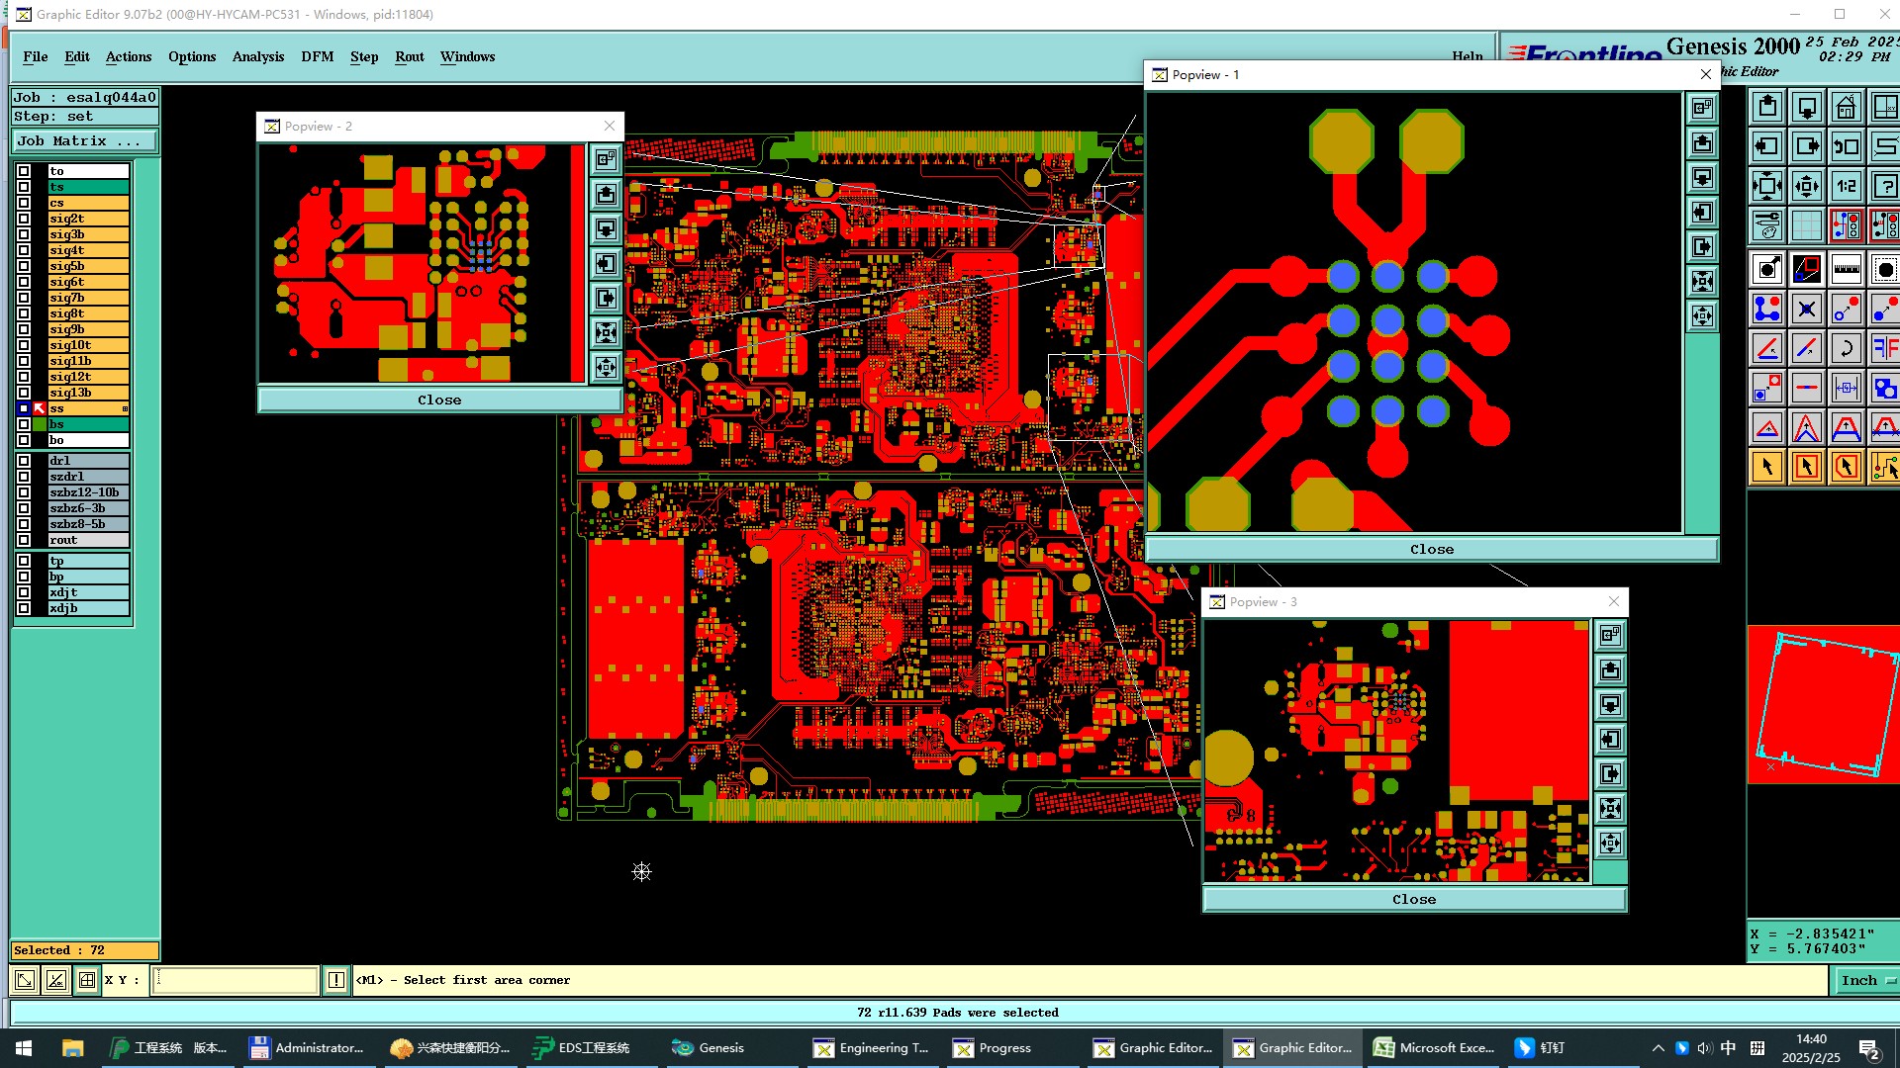Viewport: 1900px width, 1068px height.
Task: Open the DFM menu
Action: point(317,56)
